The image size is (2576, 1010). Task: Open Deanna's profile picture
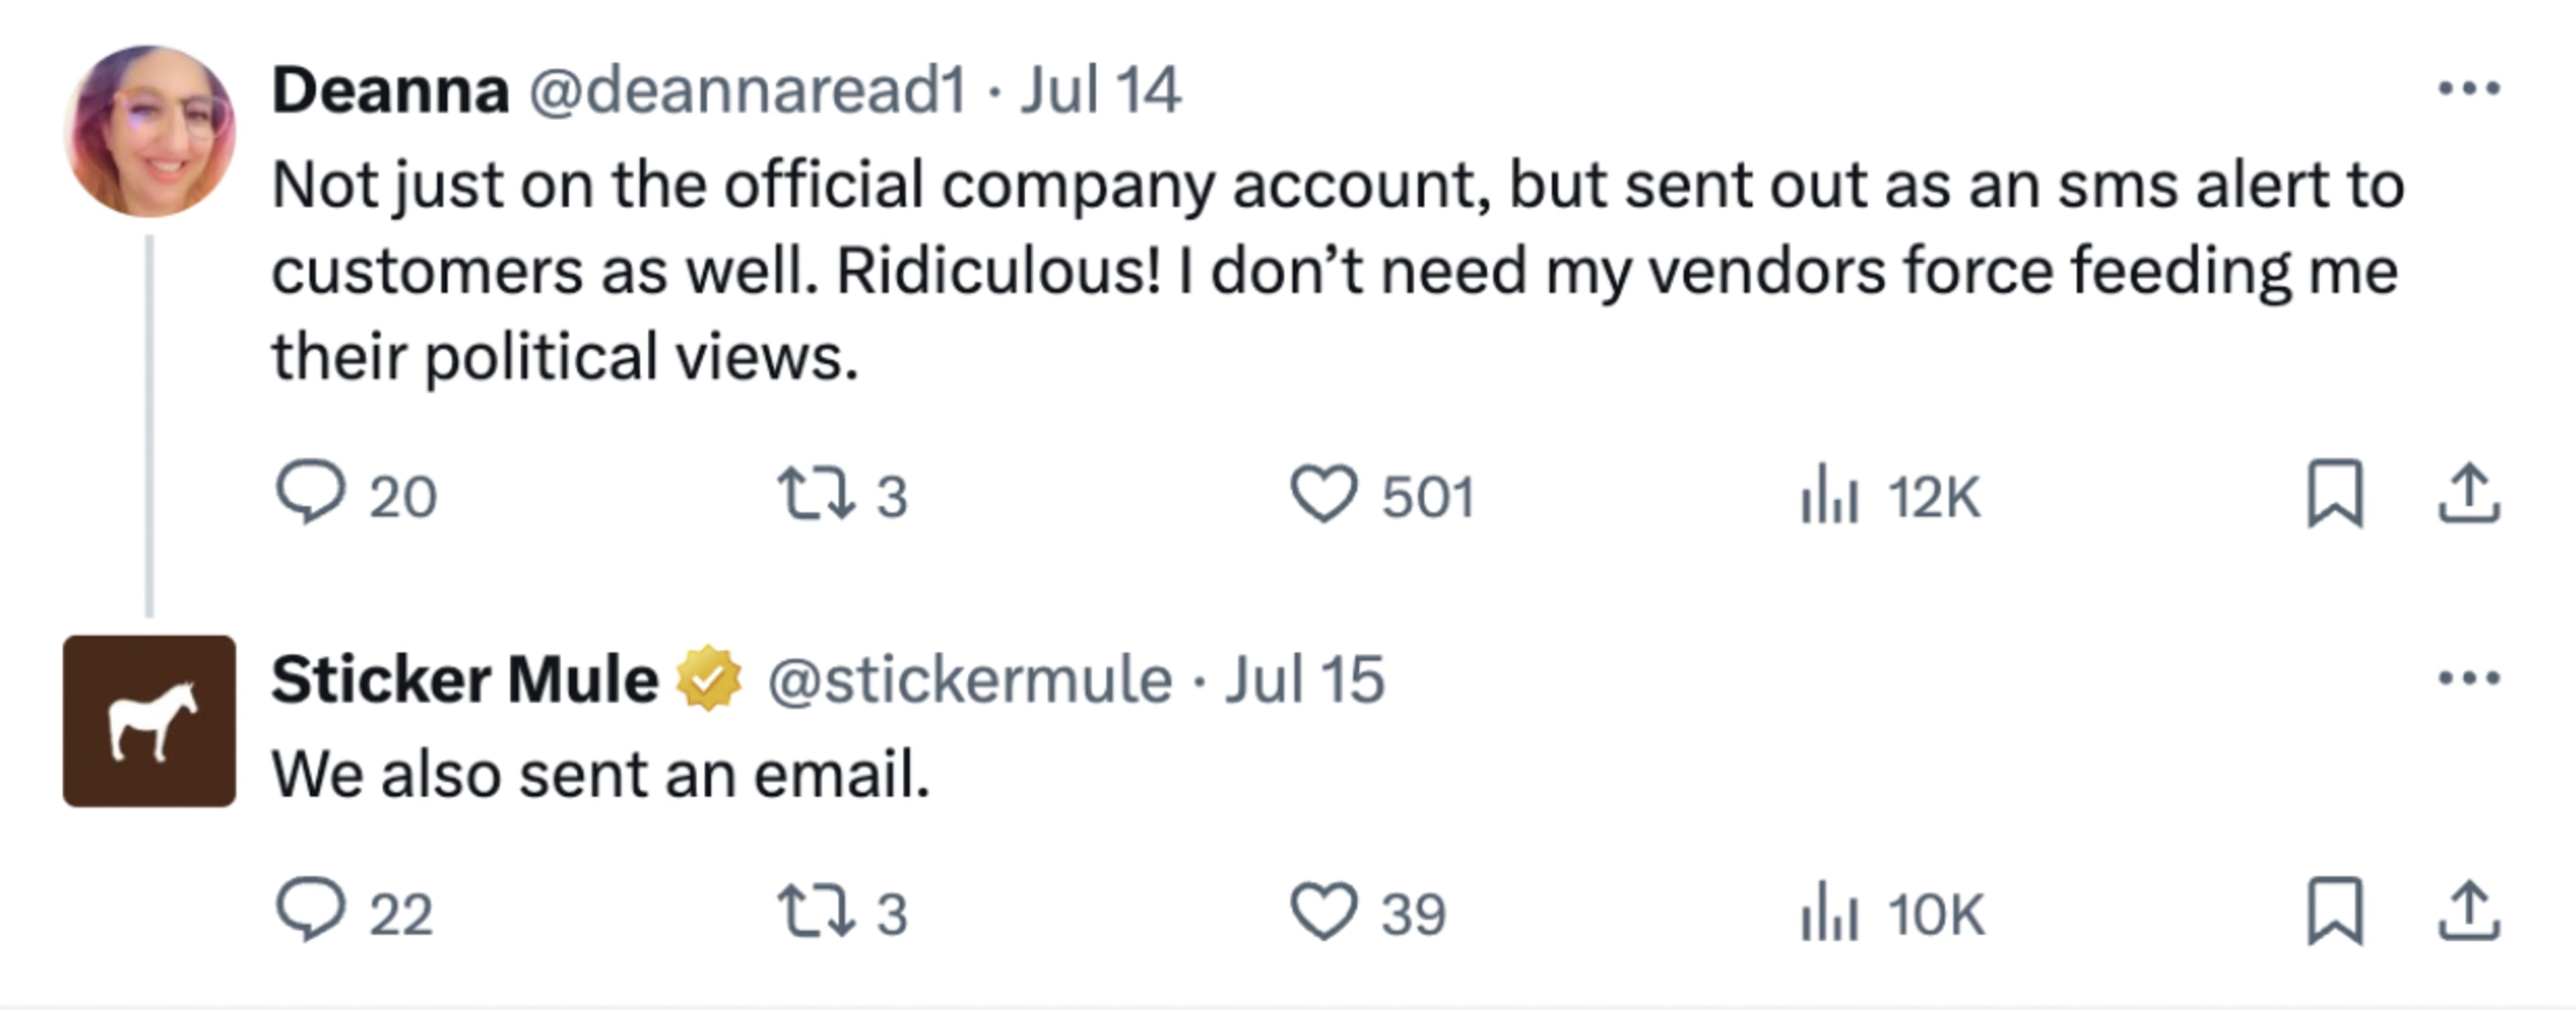click(150, 131)
